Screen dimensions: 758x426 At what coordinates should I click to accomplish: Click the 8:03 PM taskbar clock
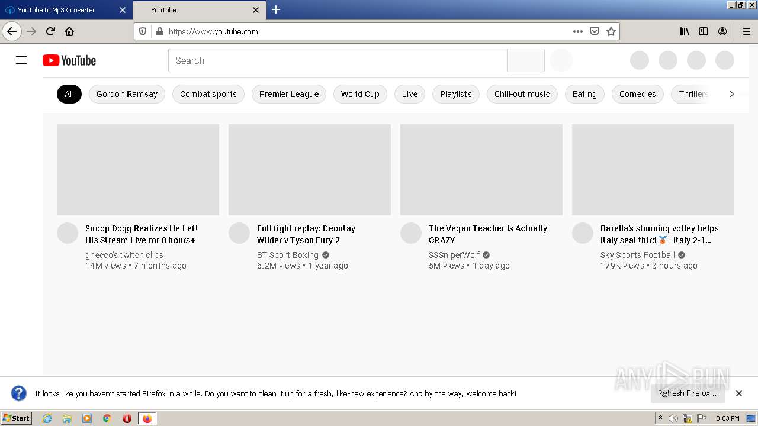728,418
